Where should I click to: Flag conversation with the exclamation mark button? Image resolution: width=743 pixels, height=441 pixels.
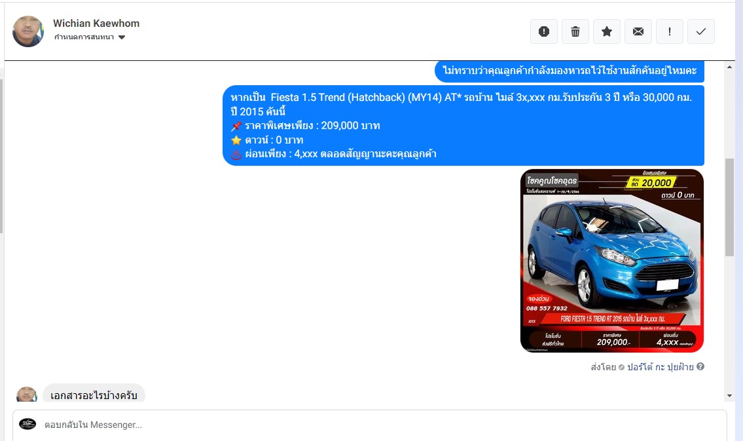pyautogui.click(x=670, y=31)
